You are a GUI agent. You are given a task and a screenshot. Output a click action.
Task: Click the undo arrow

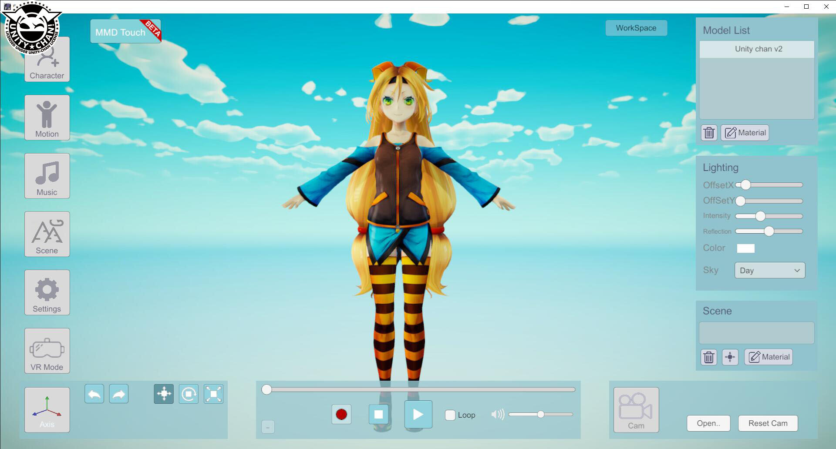[x=94, y=393]
